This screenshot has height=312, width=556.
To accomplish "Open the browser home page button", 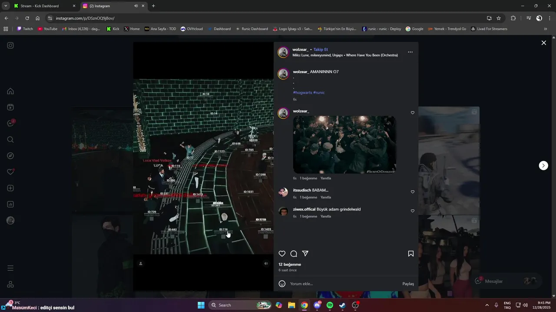I will pos(37,18).
